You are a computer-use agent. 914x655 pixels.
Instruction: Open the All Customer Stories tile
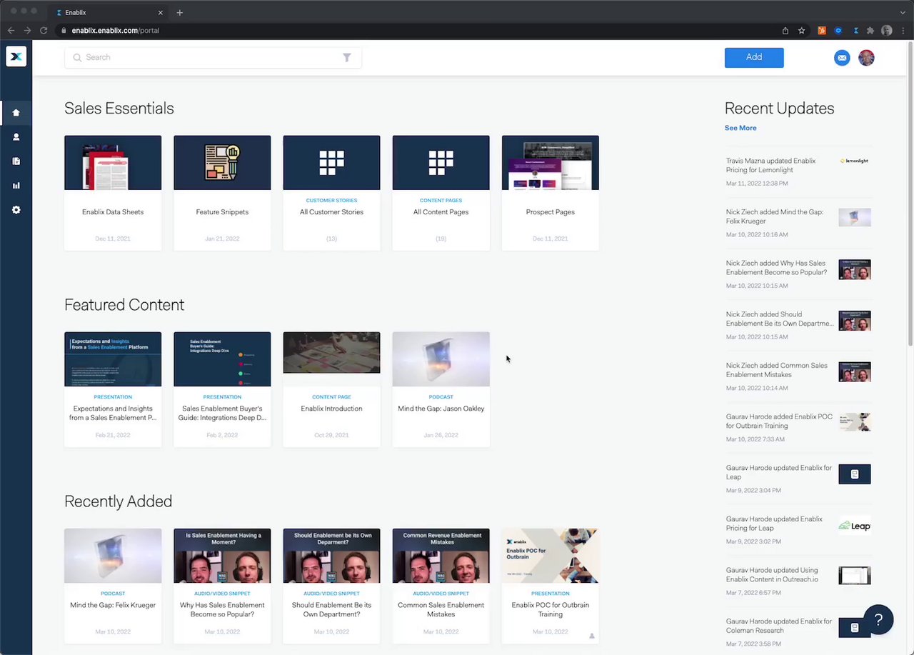click(x=331, y=193)
